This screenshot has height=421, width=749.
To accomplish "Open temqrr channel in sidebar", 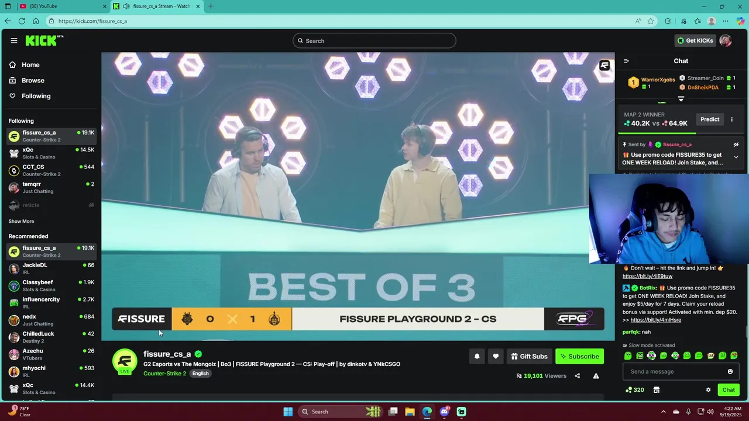I will [51, 188].
